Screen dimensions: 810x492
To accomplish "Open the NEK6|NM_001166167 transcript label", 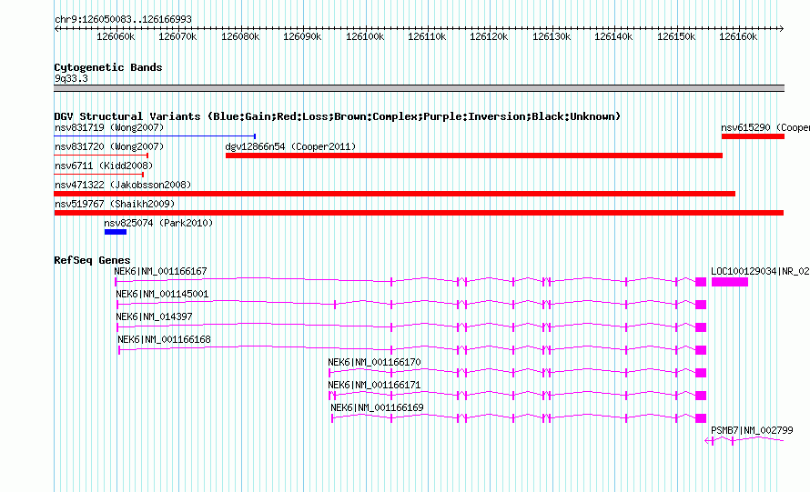I will click(x=161, y=271).
